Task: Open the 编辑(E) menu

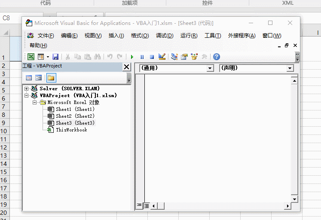Action: click(69, 36)
